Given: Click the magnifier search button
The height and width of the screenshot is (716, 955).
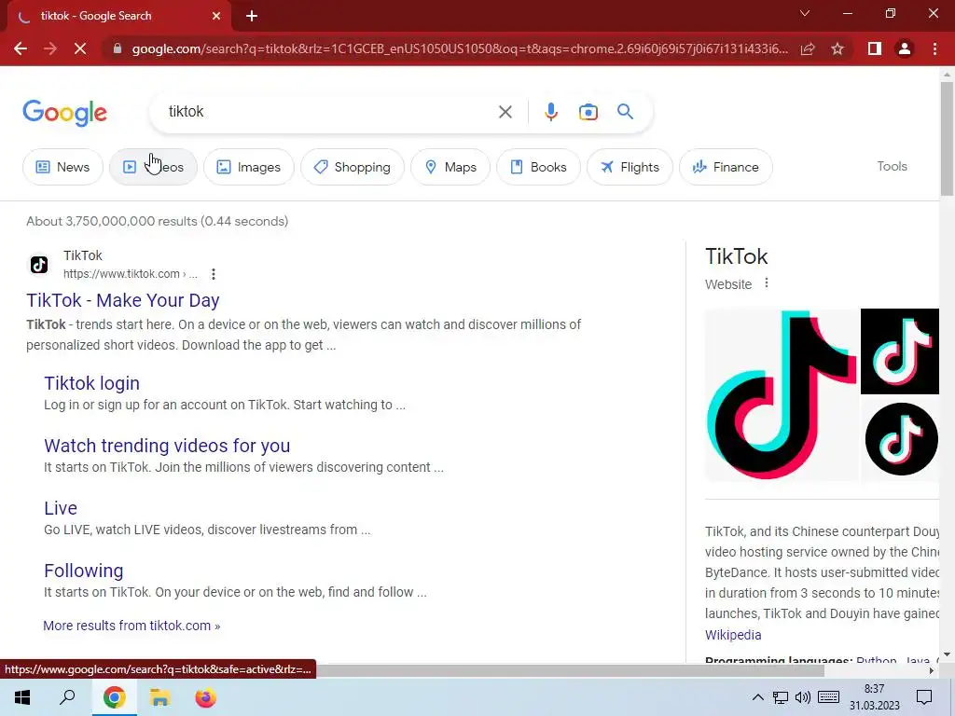Looking at the screenshot, I should point(625,112).
